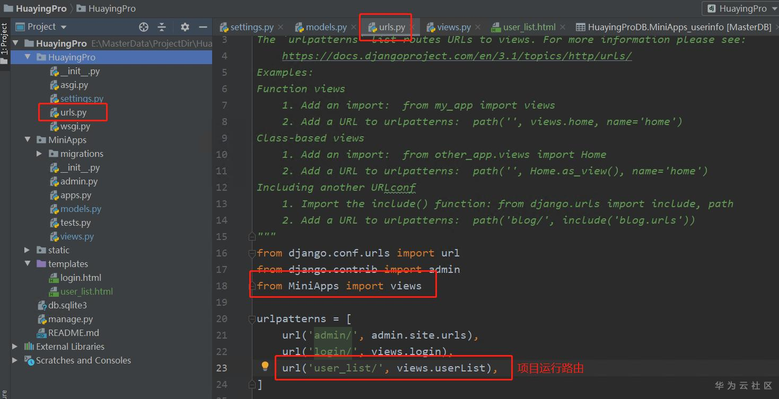This screenshot has width=779, height=399.
Task: Close the views.py tab
Action: (x=478, y=27)
